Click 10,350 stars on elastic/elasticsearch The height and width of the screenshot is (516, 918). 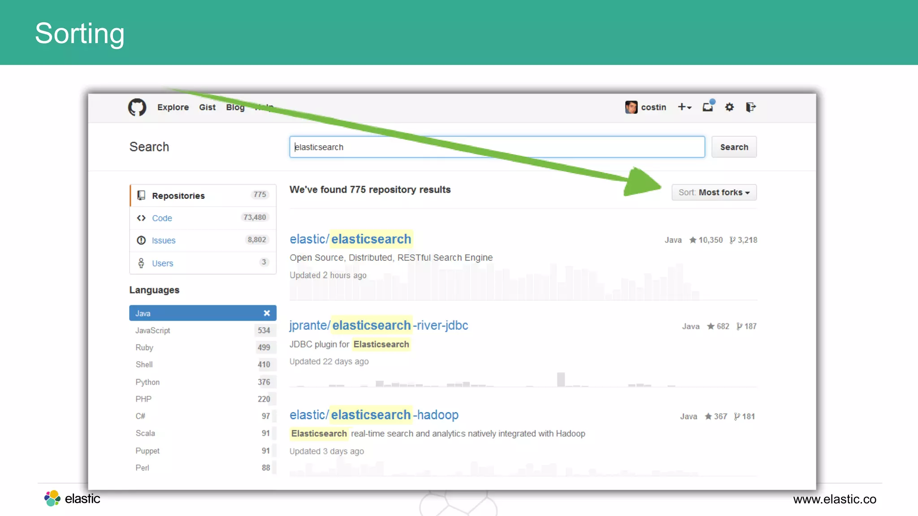pos(706,240)
